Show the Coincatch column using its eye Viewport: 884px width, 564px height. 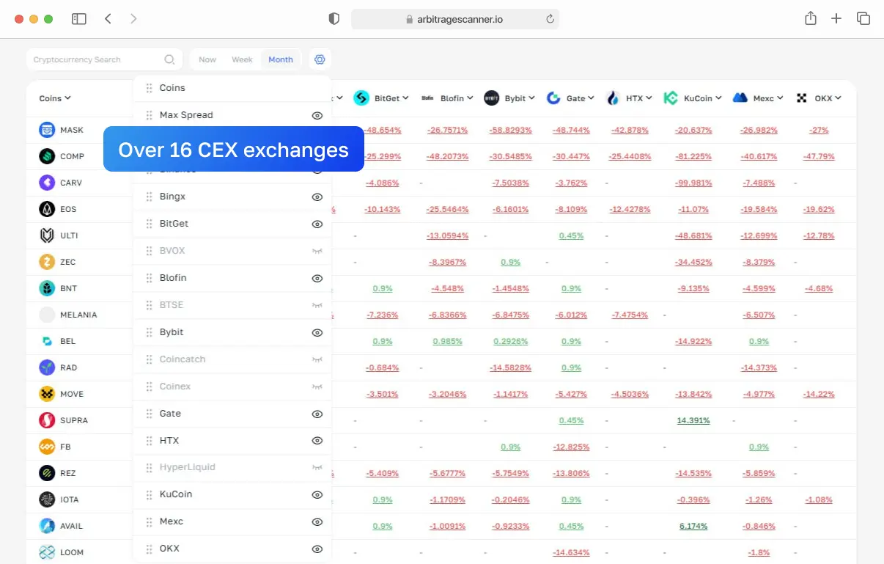(317, 359)
